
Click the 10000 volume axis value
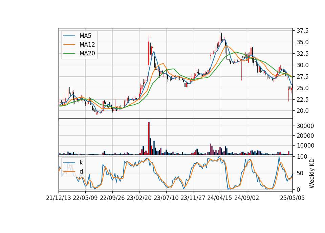(x=305, y=146)
